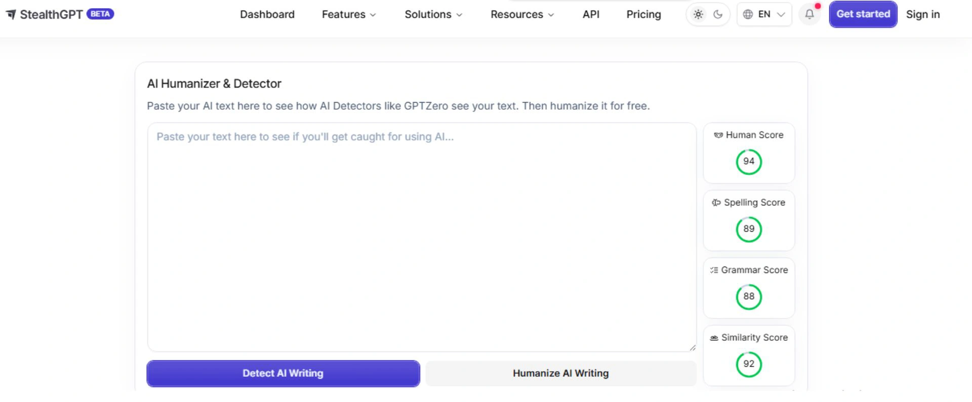Click the Human Score mask icon
The image size is (972, 402).
pyautogui.click(x=718, y=135)
